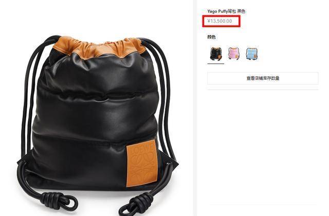The height and width of the screenshot is (216, 329).
Task: Click the right knotted drawstring end
Action: [136, 204]
